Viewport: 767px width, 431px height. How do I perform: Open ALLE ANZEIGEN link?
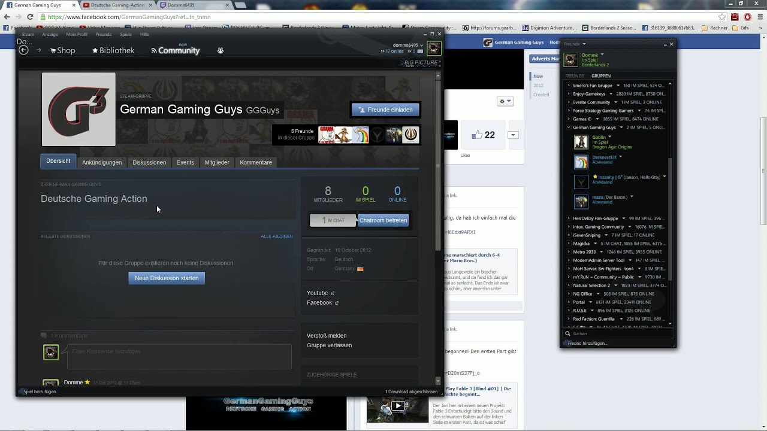[277, 236]
